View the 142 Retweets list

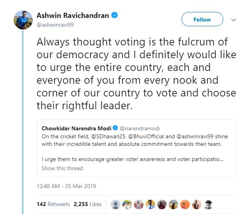pyautogui.click(x=53, y=204)
